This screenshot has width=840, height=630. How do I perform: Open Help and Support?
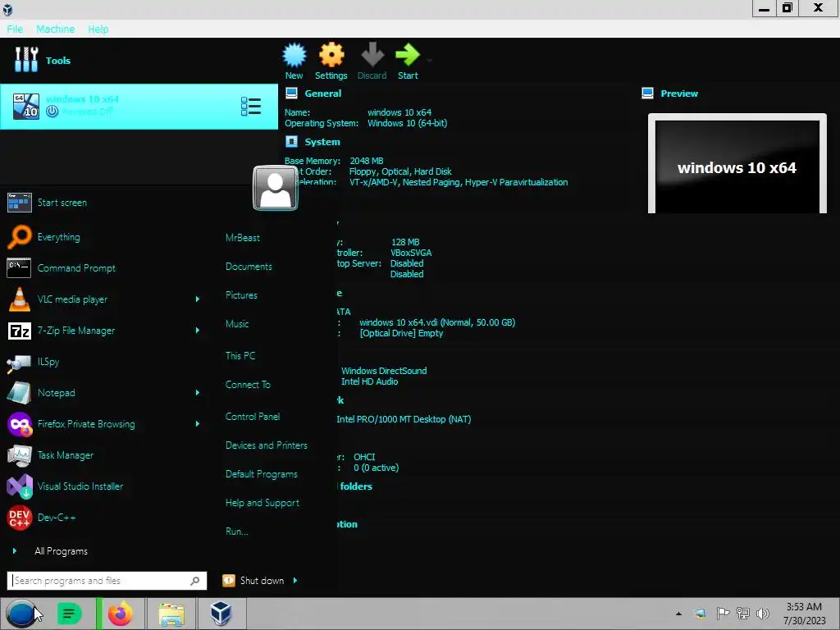[x=262, y=503]
